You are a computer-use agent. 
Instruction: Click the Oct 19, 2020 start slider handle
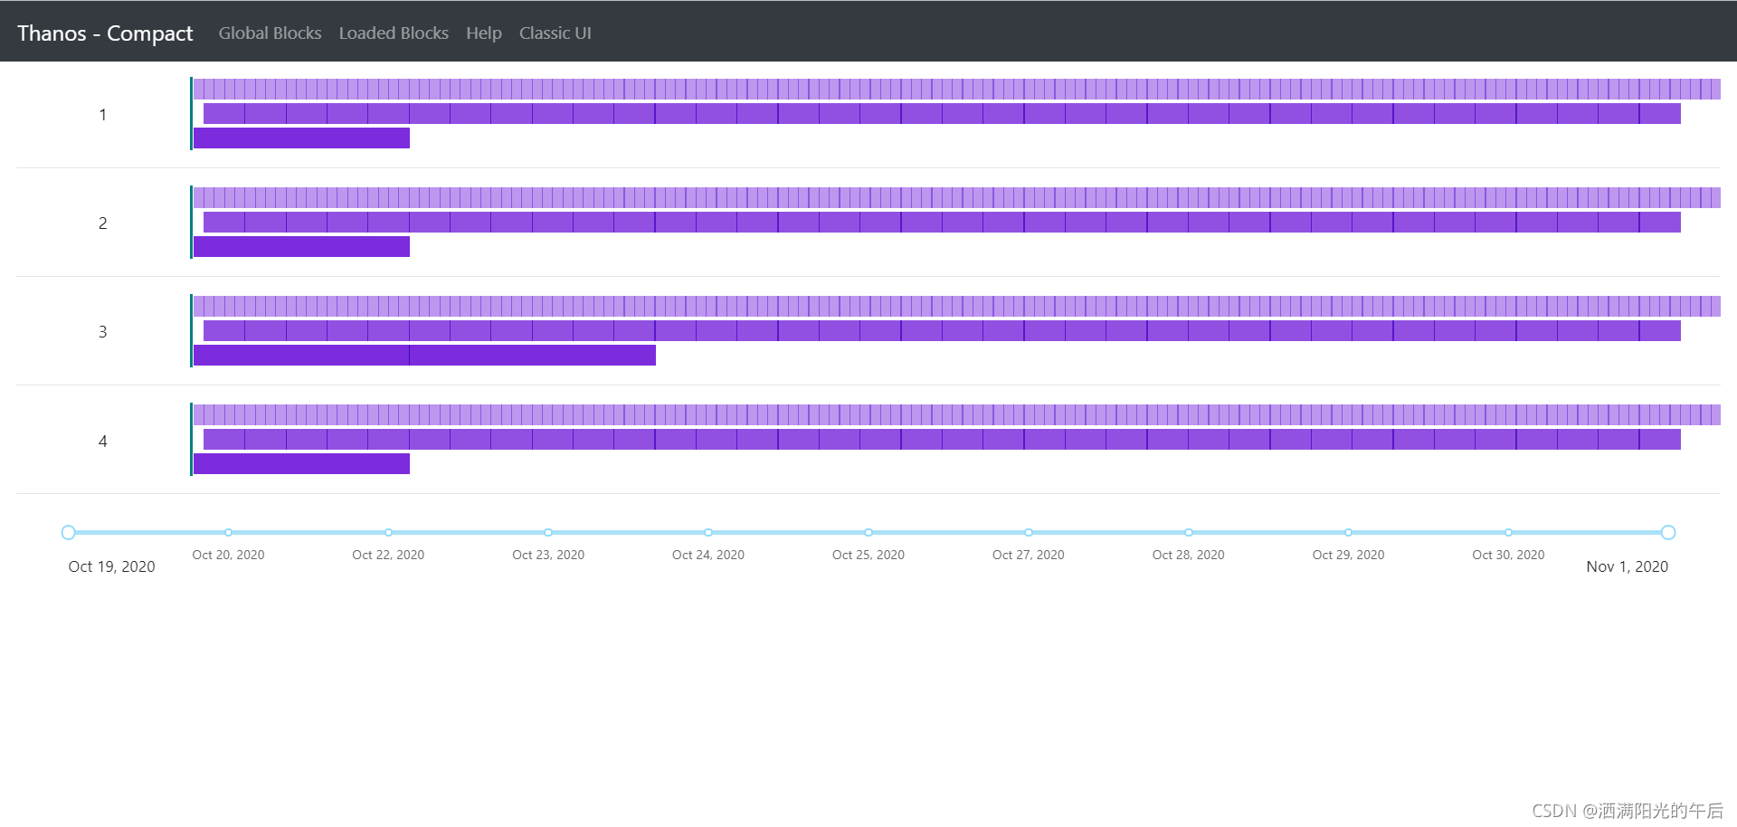tap(69, 533)
